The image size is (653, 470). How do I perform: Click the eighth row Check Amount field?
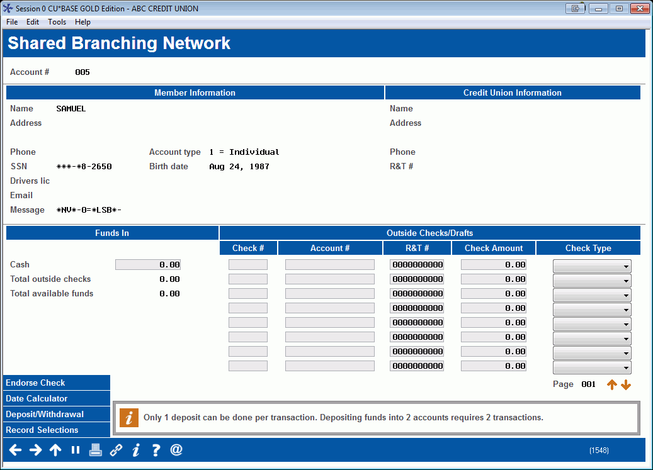pos(494,366)
